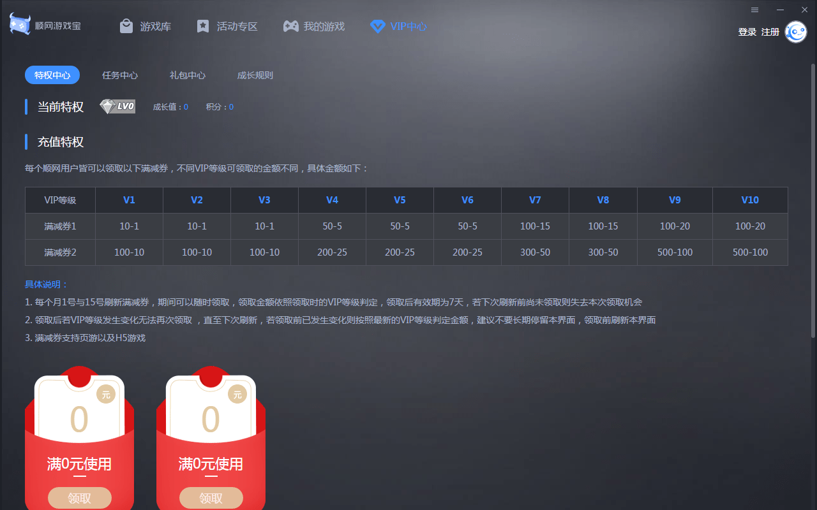The width and height of the screenshot is (817, 510).
Task: Click the LV0 level badge
Action: 117,106
